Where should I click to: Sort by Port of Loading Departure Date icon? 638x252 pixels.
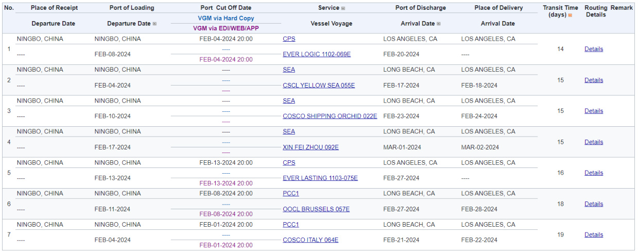[x=154, y=24]
